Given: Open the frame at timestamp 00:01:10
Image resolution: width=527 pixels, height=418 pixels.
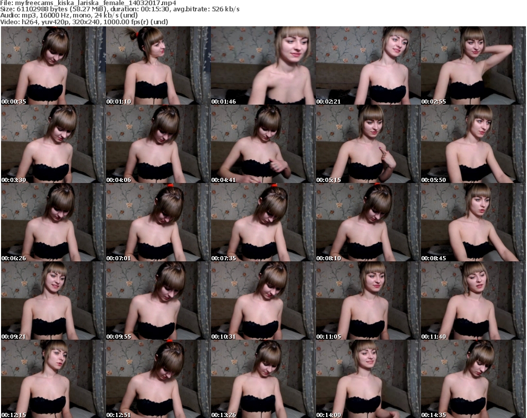Looking at the screenshot, I should [x=159, y=65].
